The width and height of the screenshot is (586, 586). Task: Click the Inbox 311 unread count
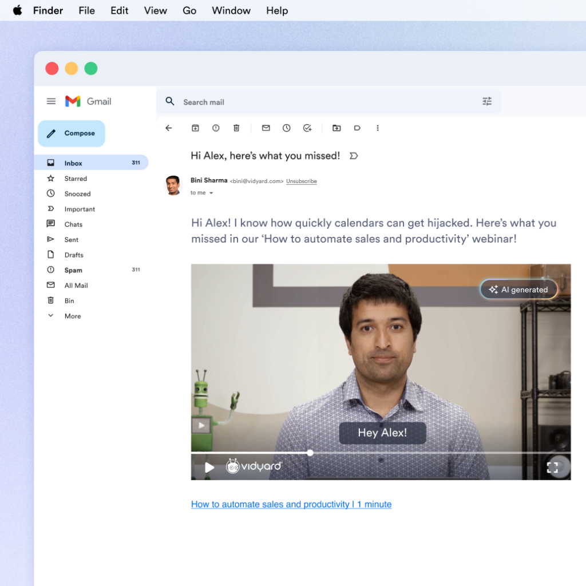click(x=136, y=163)
